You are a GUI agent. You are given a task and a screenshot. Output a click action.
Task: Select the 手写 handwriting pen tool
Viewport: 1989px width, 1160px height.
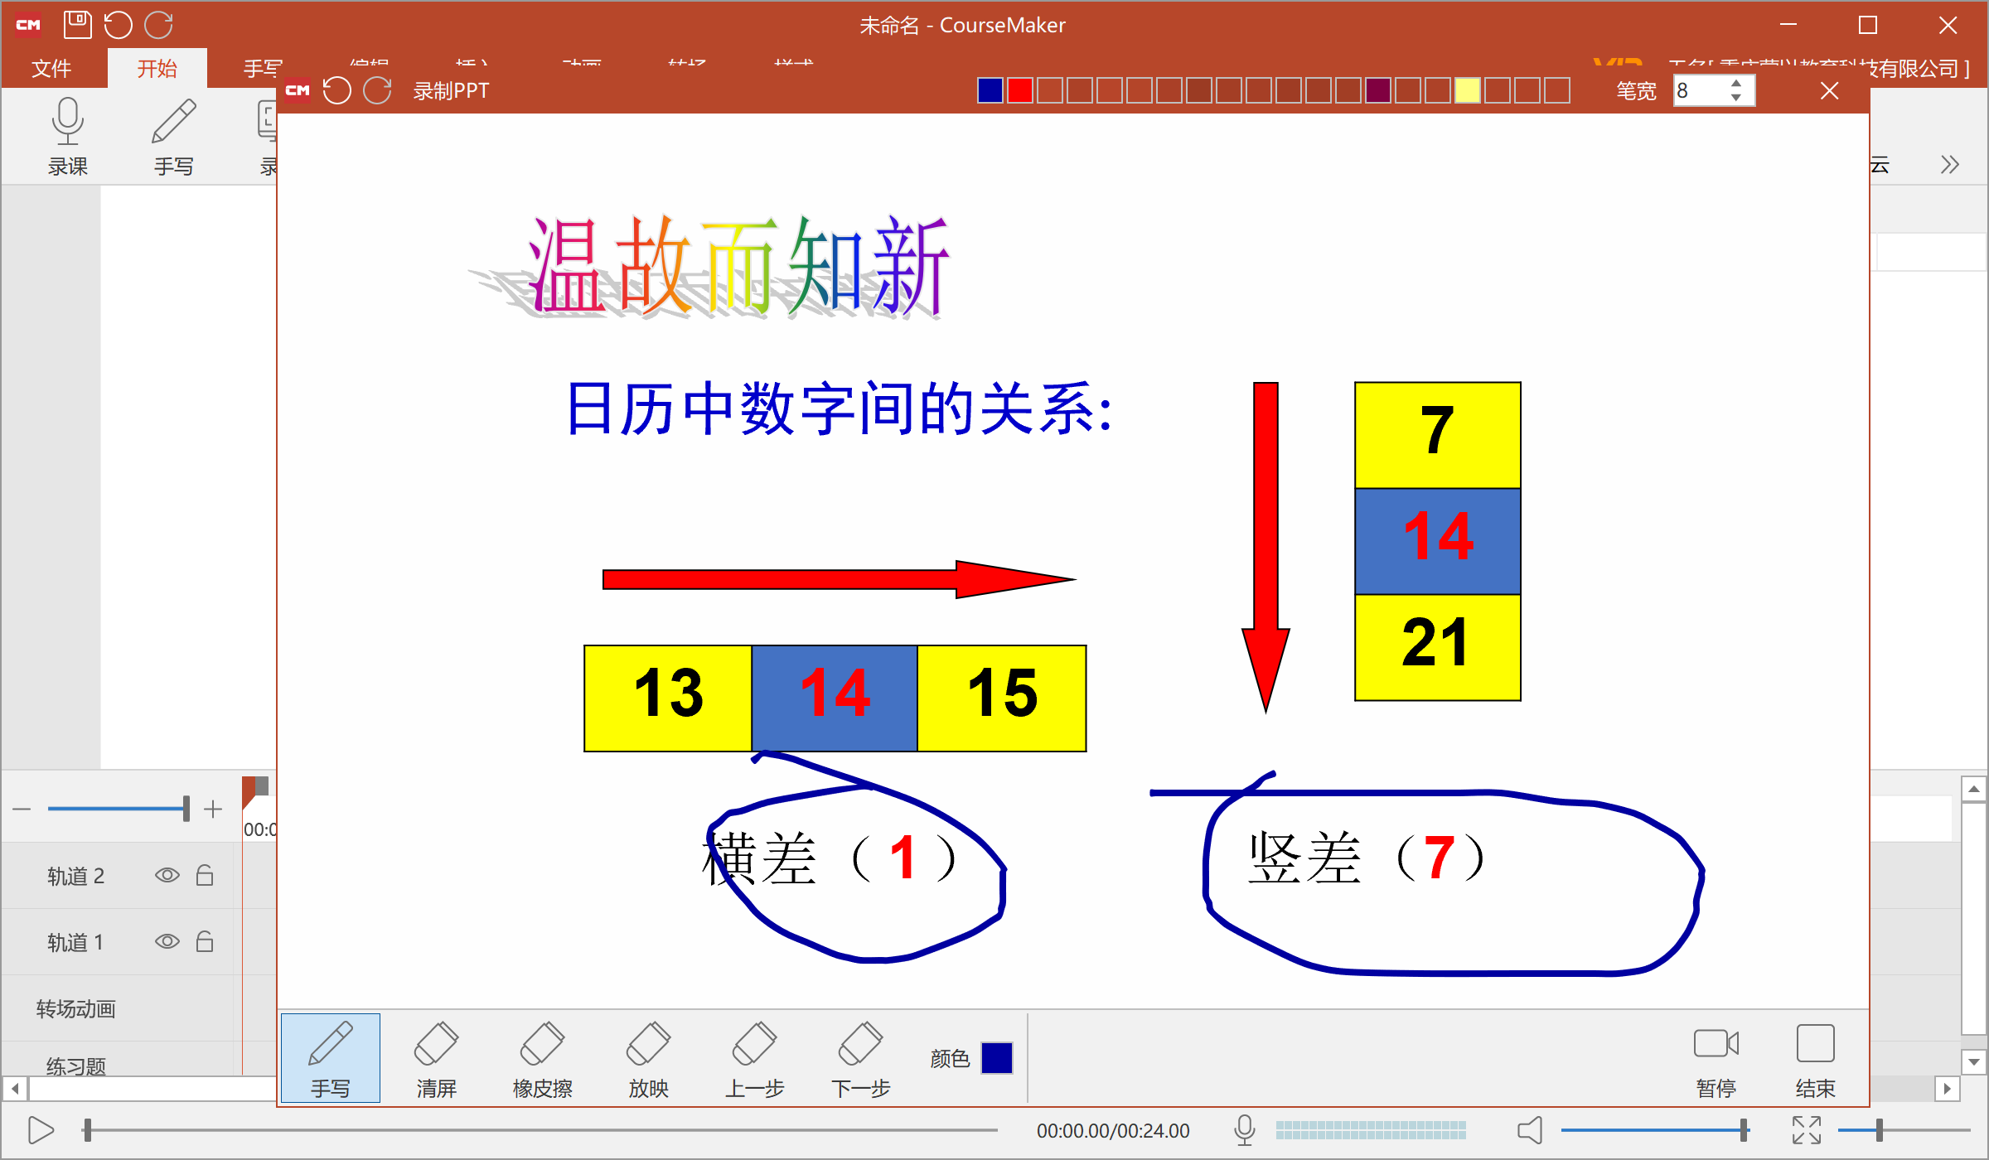pos(329,1058)
